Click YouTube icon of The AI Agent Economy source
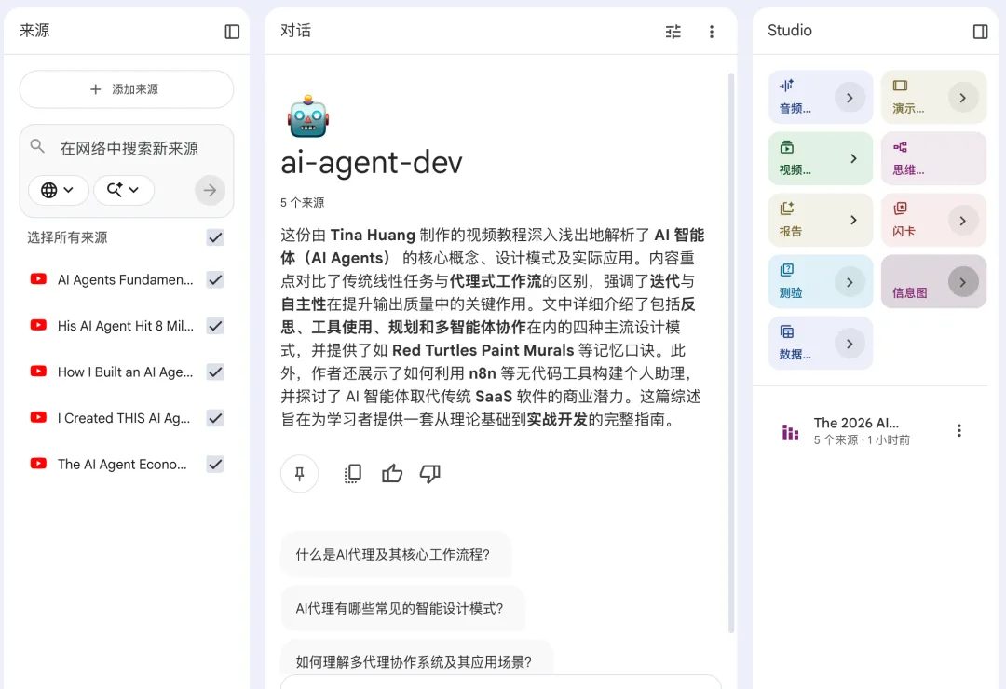 coord(38,463)
